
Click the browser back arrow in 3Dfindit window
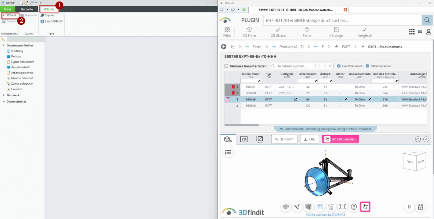[x=222, y=9]
